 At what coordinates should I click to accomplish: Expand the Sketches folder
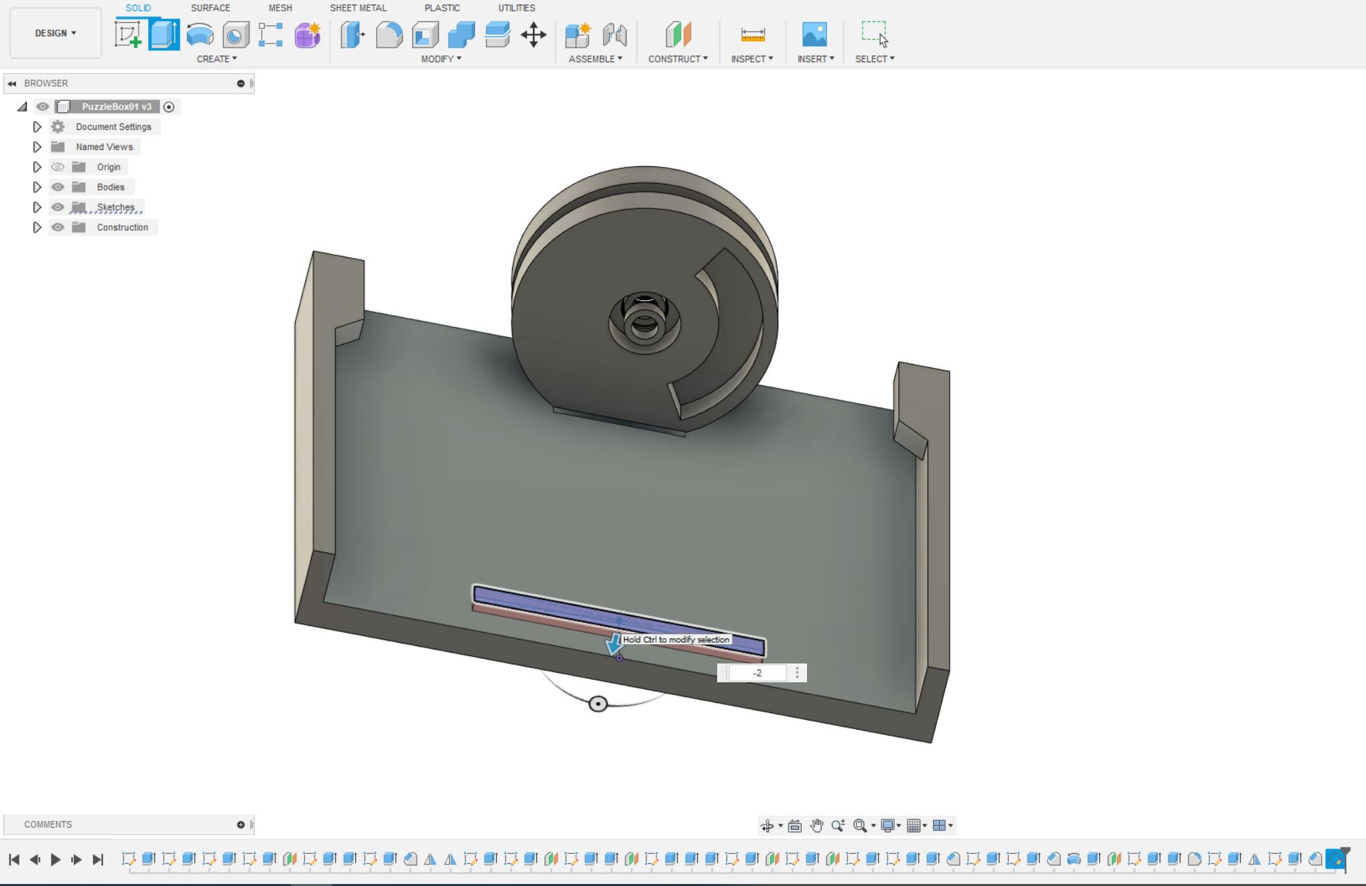(x=38, y=207)
